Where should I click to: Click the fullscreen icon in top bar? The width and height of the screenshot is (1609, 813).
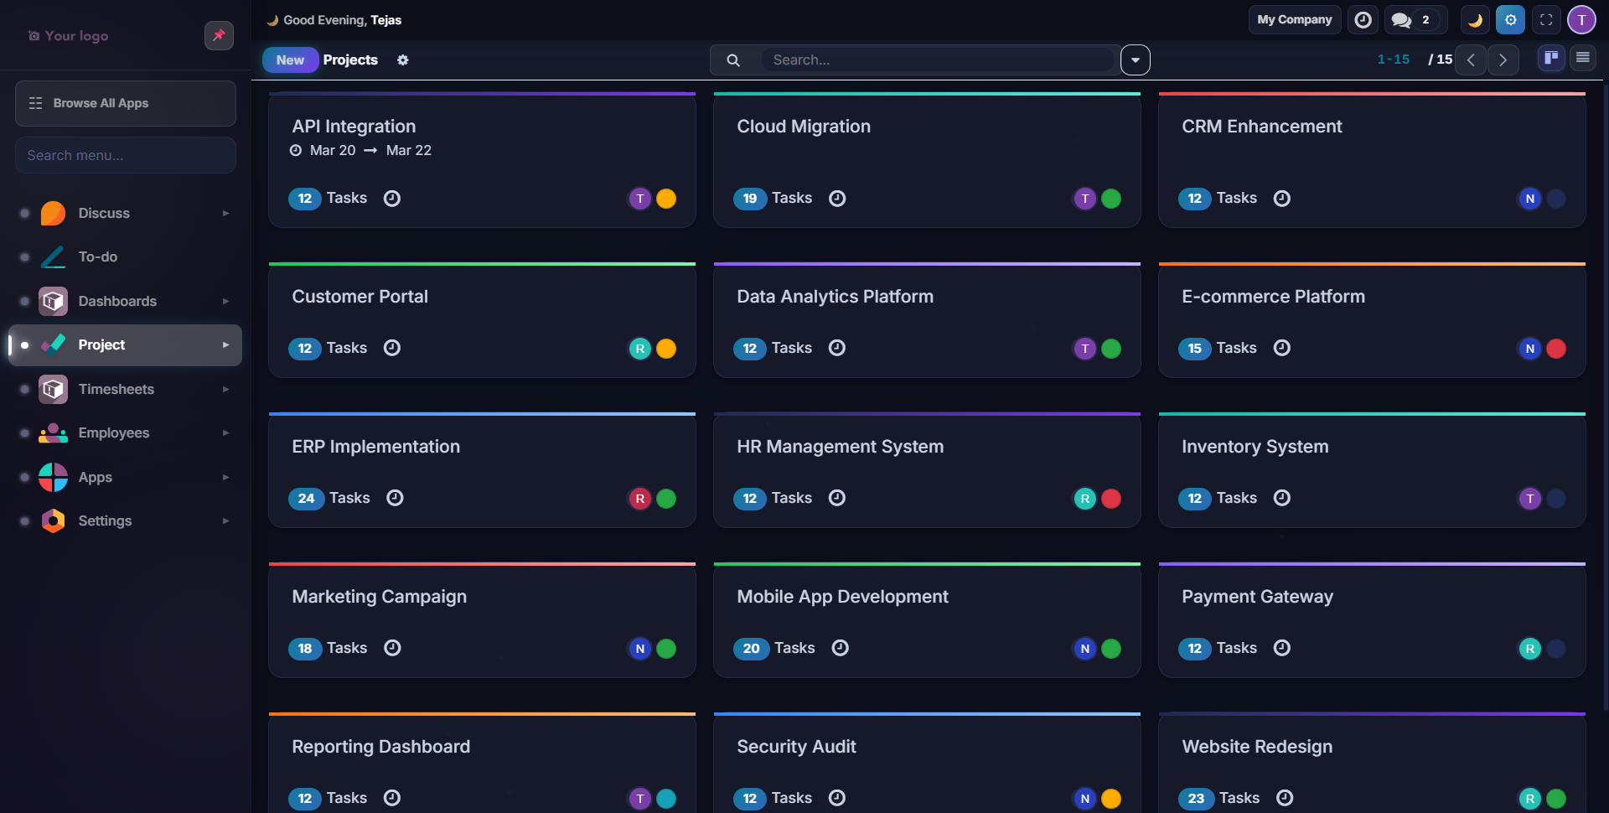pyautogui.click(x=1546, y=20)
